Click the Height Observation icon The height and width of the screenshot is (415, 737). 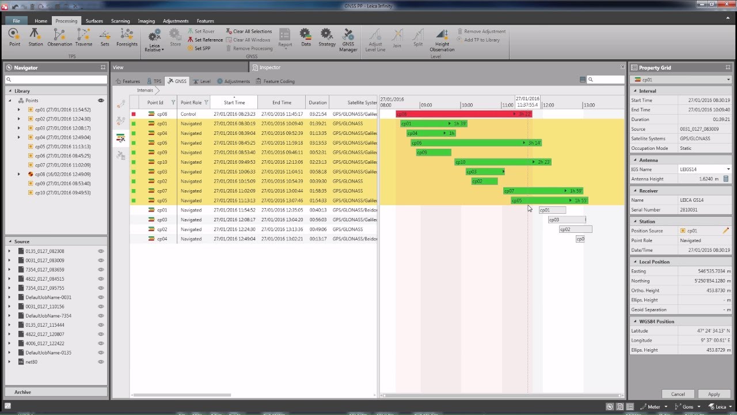pos(442,40)
